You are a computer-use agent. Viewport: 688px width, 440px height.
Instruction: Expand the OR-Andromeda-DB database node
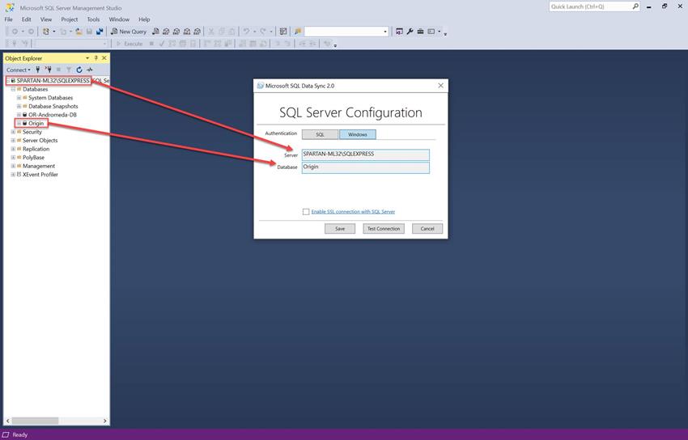(19, 115)
